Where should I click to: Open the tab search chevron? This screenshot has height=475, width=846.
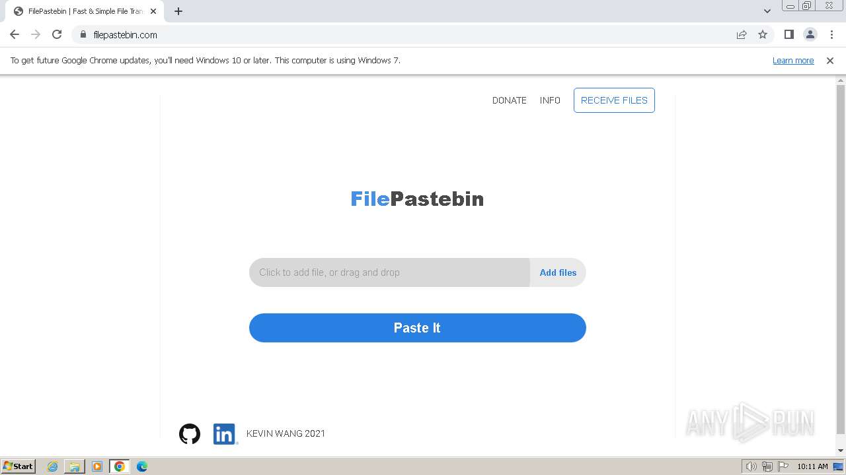click(767, 11)
